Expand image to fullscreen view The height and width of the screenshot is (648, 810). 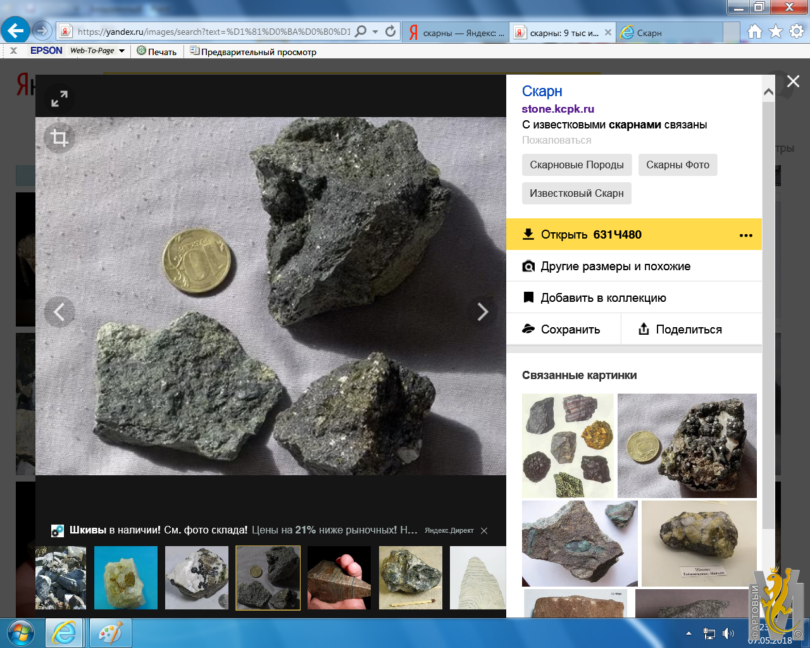[x=59, y=99]
